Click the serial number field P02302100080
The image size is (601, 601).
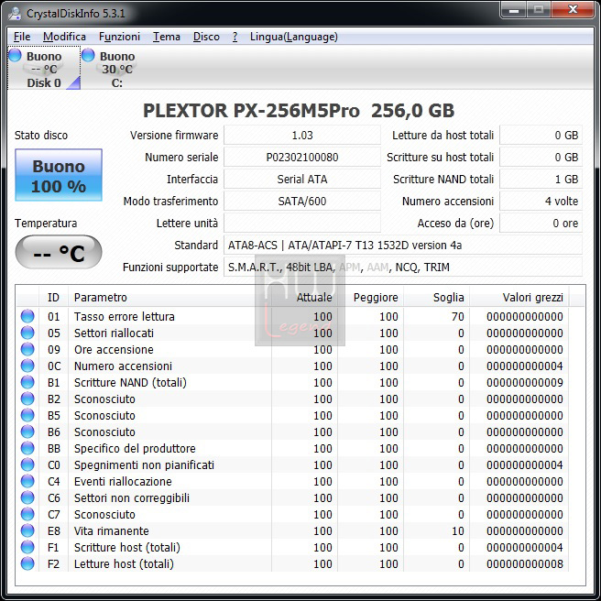pos(302,158)
